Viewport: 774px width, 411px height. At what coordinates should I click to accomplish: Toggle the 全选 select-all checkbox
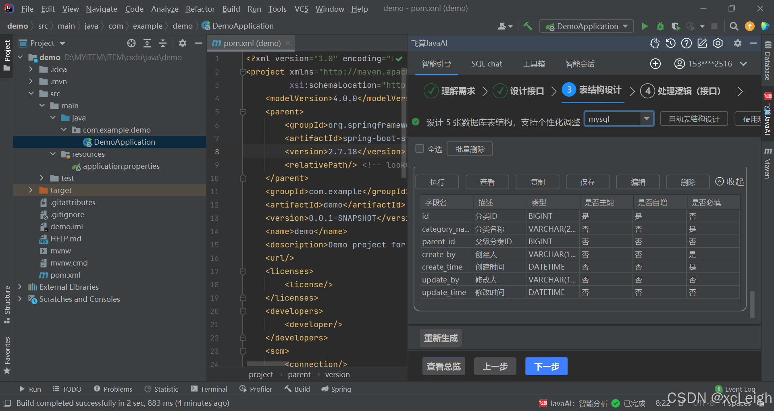tap(420, 149)
